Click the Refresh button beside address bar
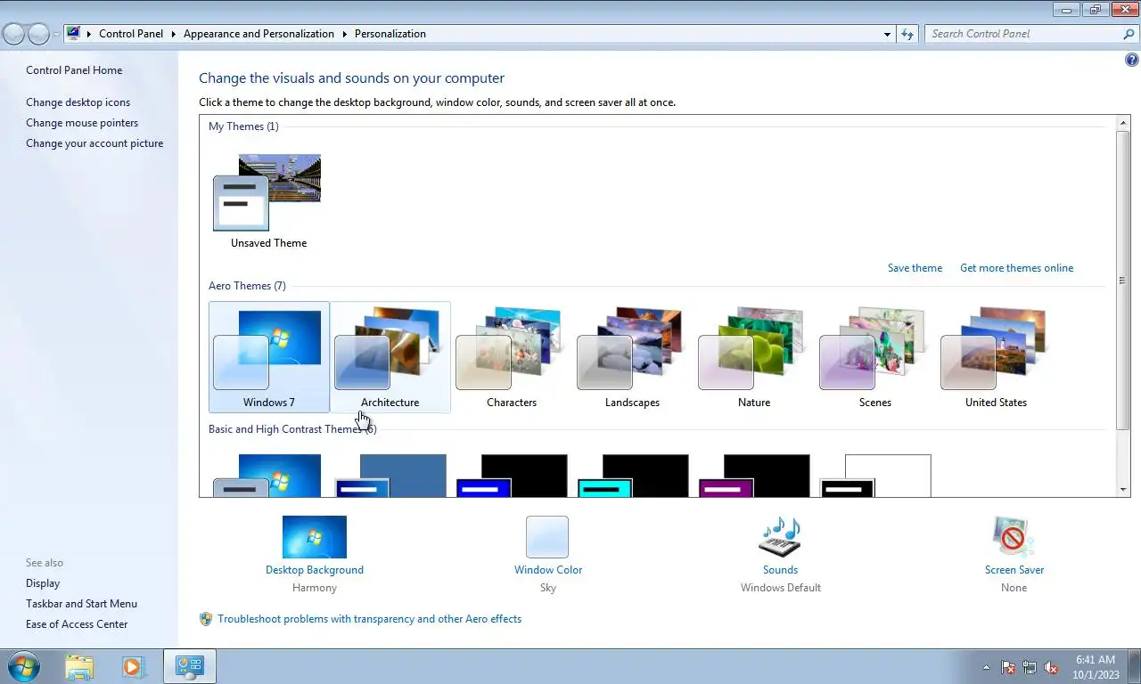1141x684 pixels. (x=907, y=34)
